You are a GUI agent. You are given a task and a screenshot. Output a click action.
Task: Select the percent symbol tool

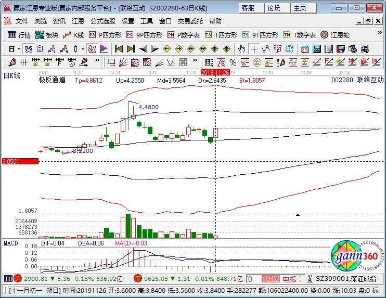pos(233,62)
